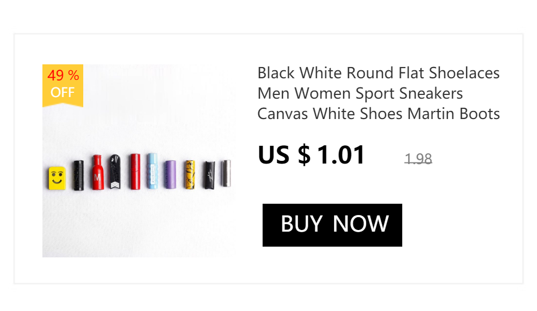Click the black tip beside the smiley
The width and height of the screenshot is (537, 311).
point(78,175)
